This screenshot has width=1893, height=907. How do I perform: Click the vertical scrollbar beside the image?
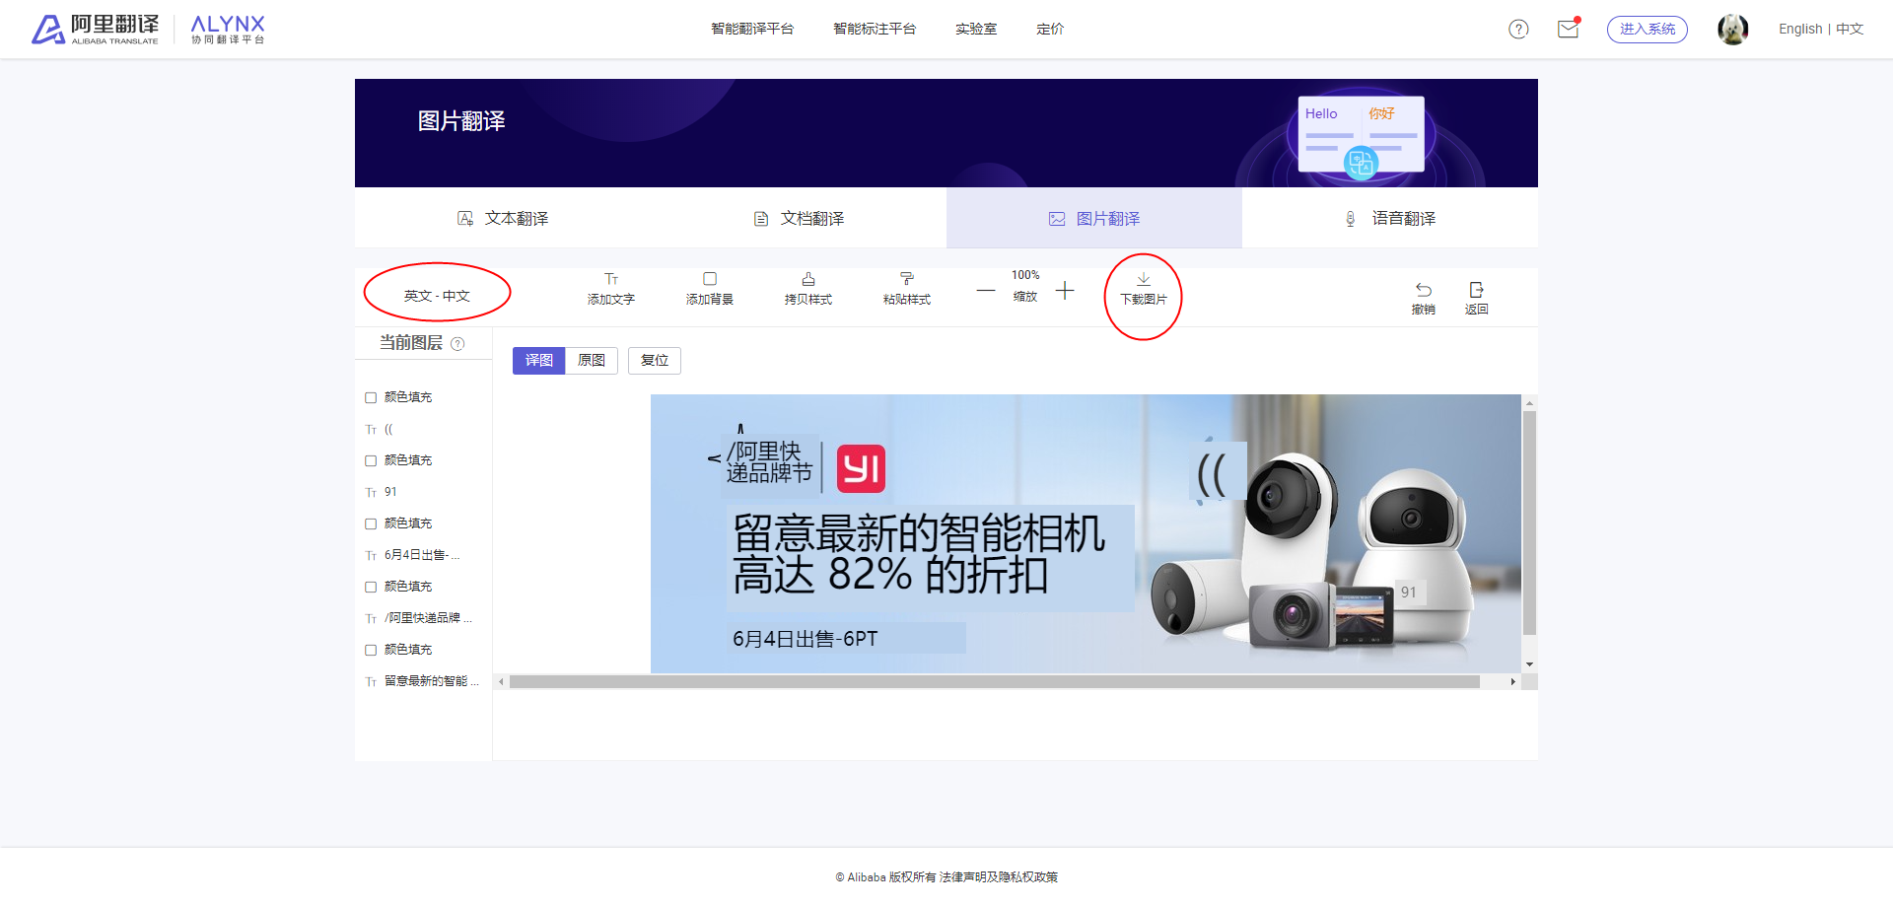click(x=1529, y=523)
